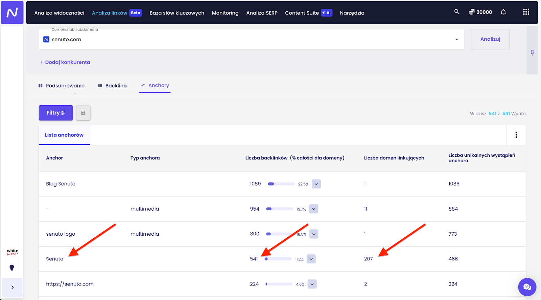The image size is (541, 300).
Task: Open Analiza linków menu
Action: (110, 13)
